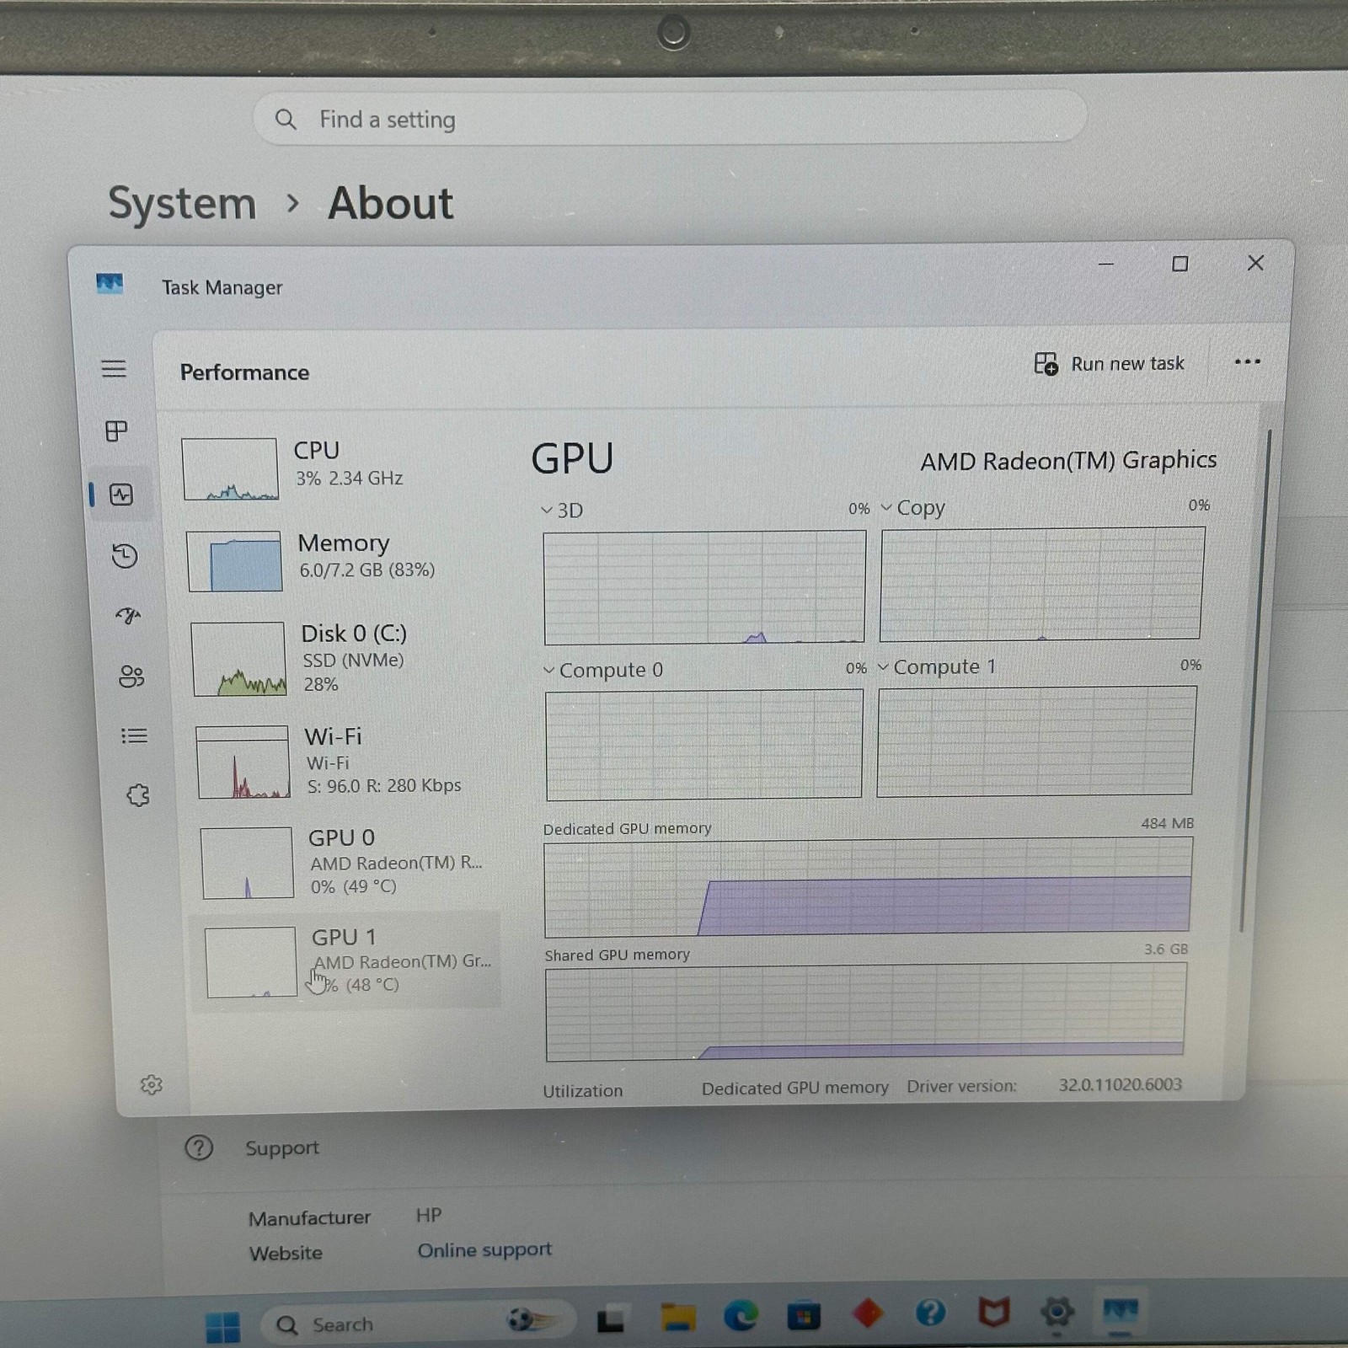The width and height of the screenshot is (1348, 1348).
Task: Select the Performance page icon in sidebar
Action: point(121,495)
